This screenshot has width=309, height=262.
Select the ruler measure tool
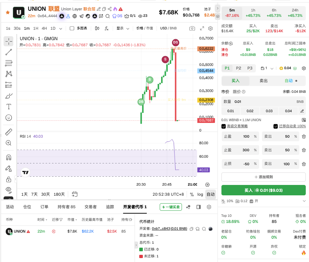tap(9, 132)
